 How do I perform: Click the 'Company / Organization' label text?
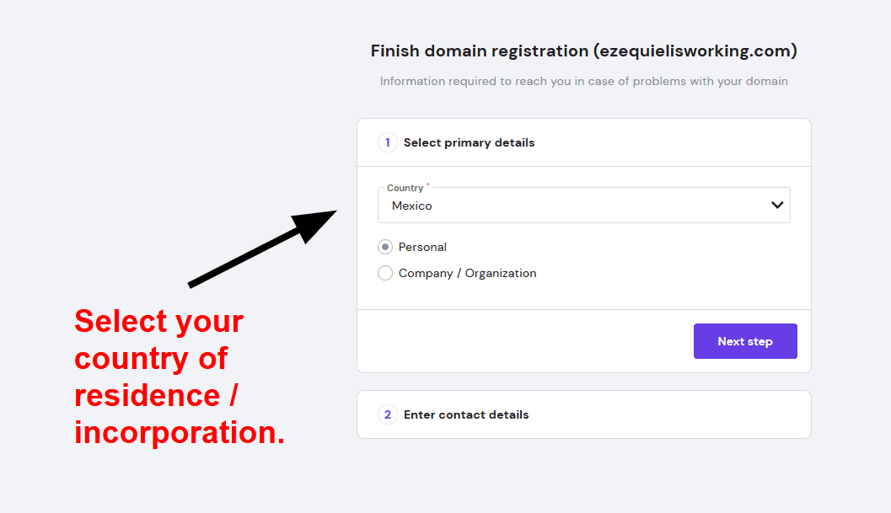point(468,273)
